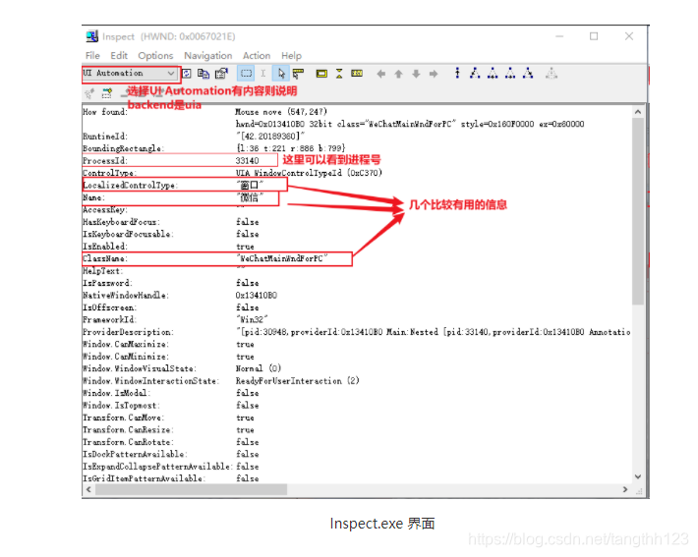Click the gray right arrow navigation icon

[434, 74]
